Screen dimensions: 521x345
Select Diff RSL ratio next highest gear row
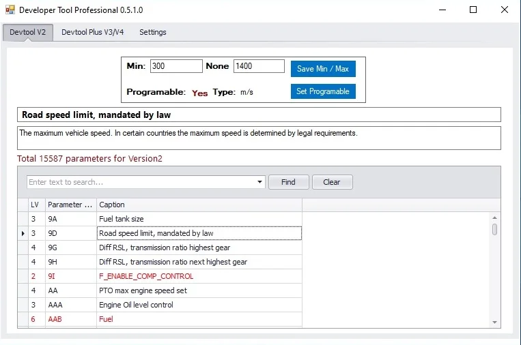pos(160,262)
